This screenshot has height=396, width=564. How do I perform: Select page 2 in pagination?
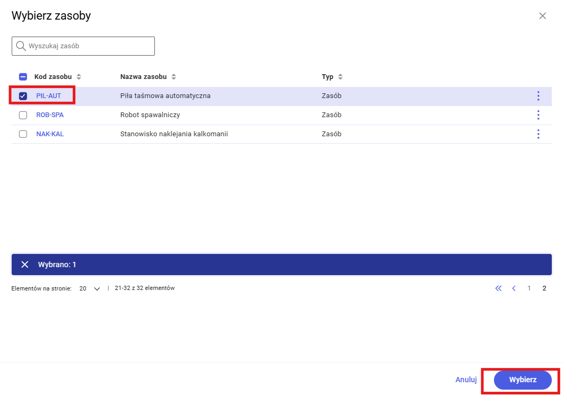pos(544,288)
